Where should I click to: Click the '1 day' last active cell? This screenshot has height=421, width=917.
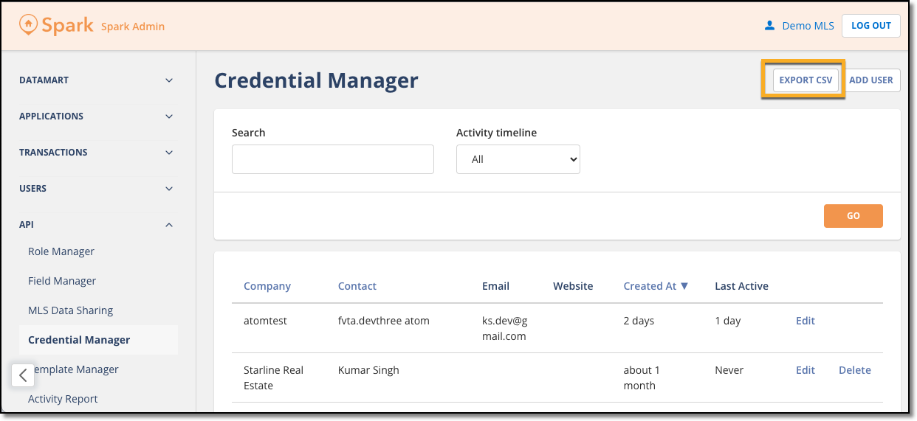727,321
